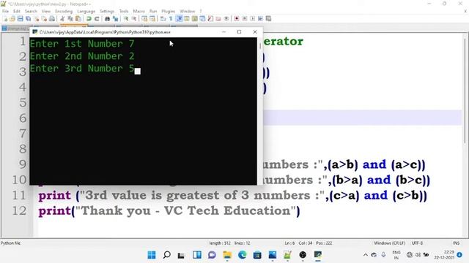The height and width of the screenshot is (263, 469).
Task: Click the 'Thank you - VC Tech Education' code line
Action: click(x=169, y=211)
